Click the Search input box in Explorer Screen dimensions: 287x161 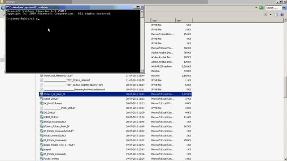pyautogui.click(x=274, y=8)
